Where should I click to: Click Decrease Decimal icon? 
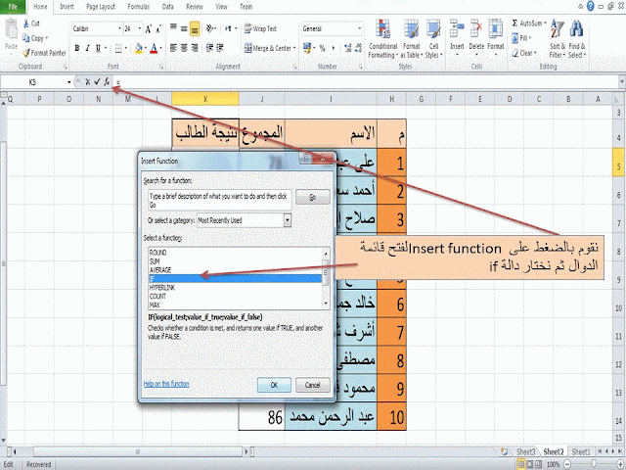[359, 48]
